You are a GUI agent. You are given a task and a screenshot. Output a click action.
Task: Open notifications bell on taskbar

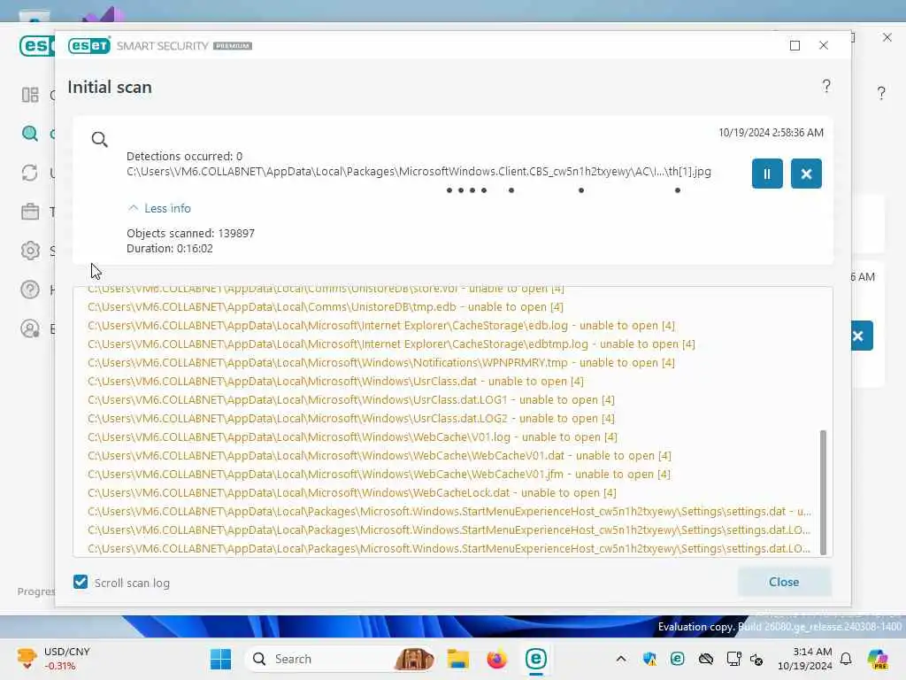click(846, 659)
